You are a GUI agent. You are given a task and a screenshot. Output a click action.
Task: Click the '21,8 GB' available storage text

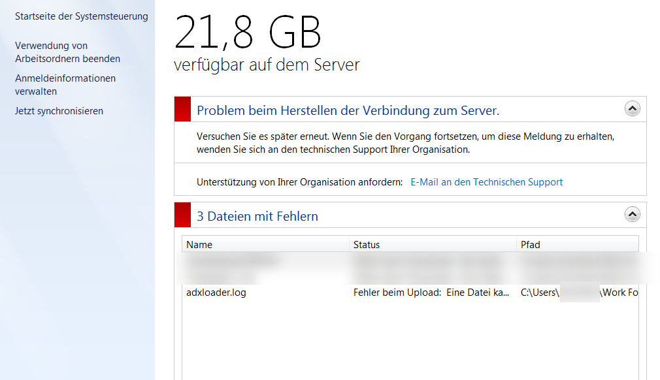pyautogui.click(x=248, y=33)
